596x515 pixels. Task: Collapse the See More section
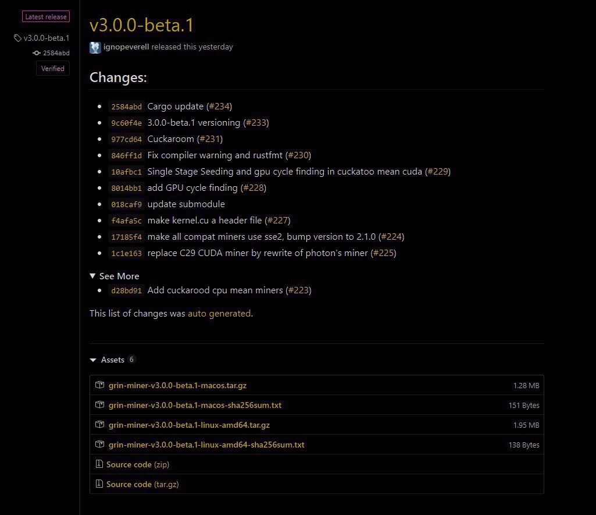coord(115,276)
